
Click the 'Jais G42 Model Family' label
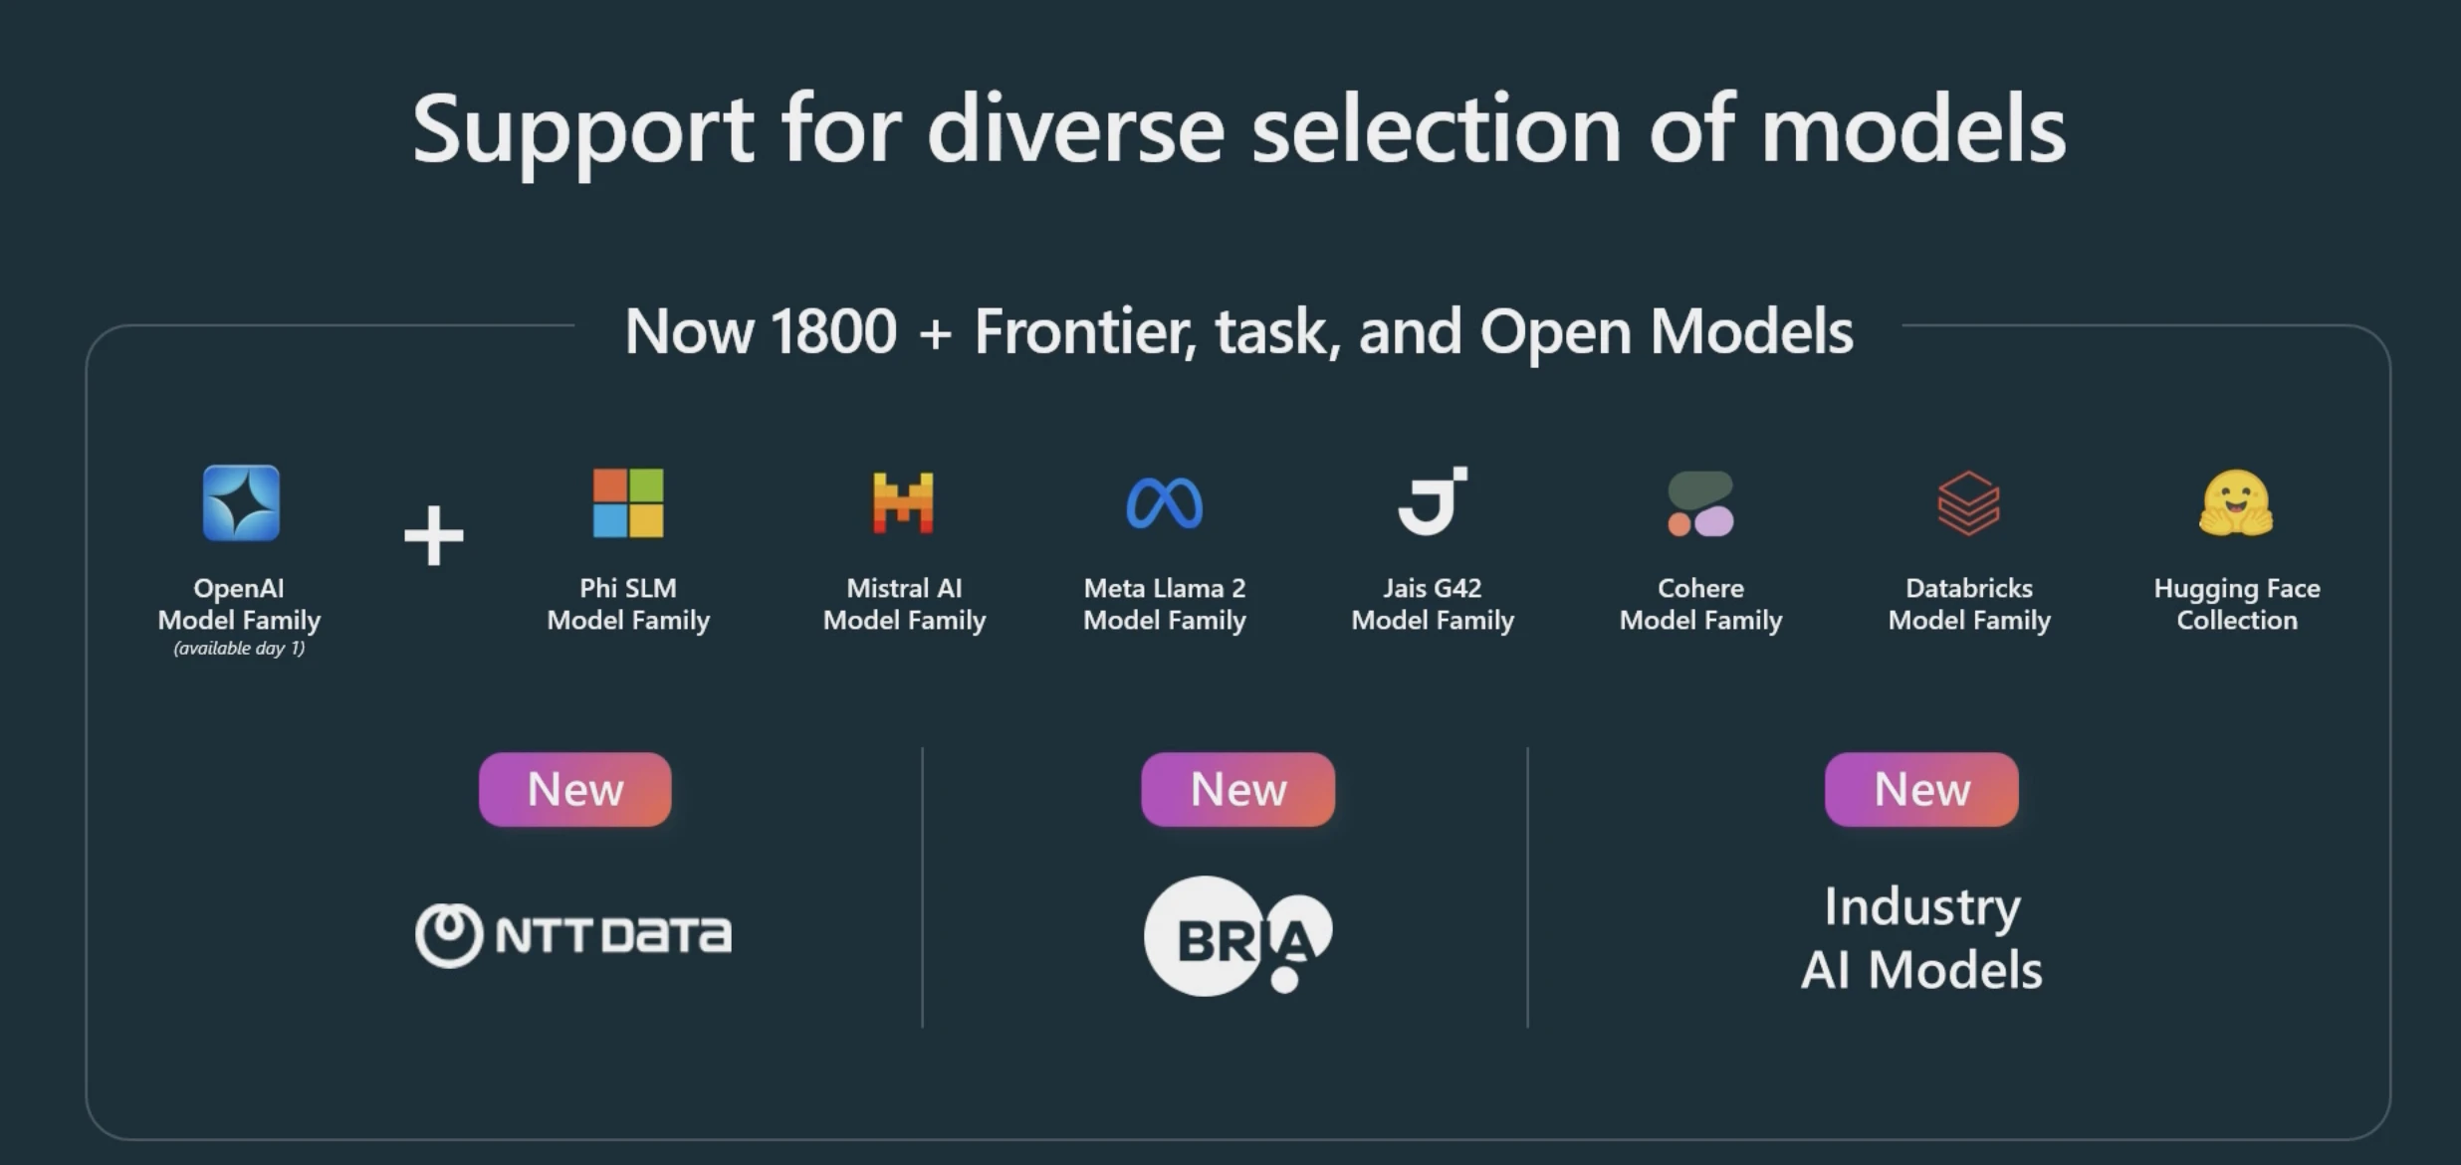1433,604
